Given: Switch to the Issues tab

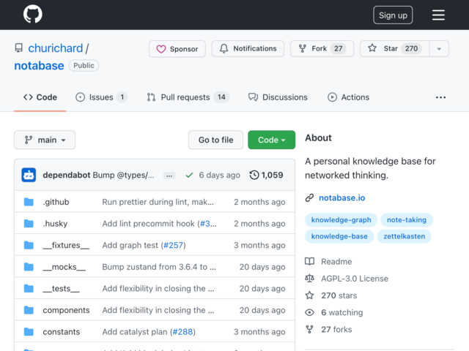Looking at the screenshot, I should (x=102, y=97).
